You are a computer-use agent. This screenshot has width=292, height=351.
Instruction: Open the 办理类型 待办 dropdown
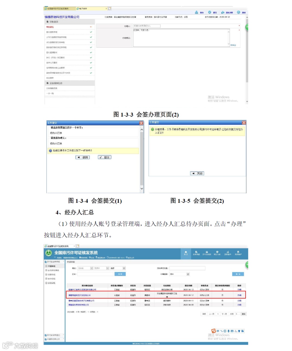click(179, 274)
